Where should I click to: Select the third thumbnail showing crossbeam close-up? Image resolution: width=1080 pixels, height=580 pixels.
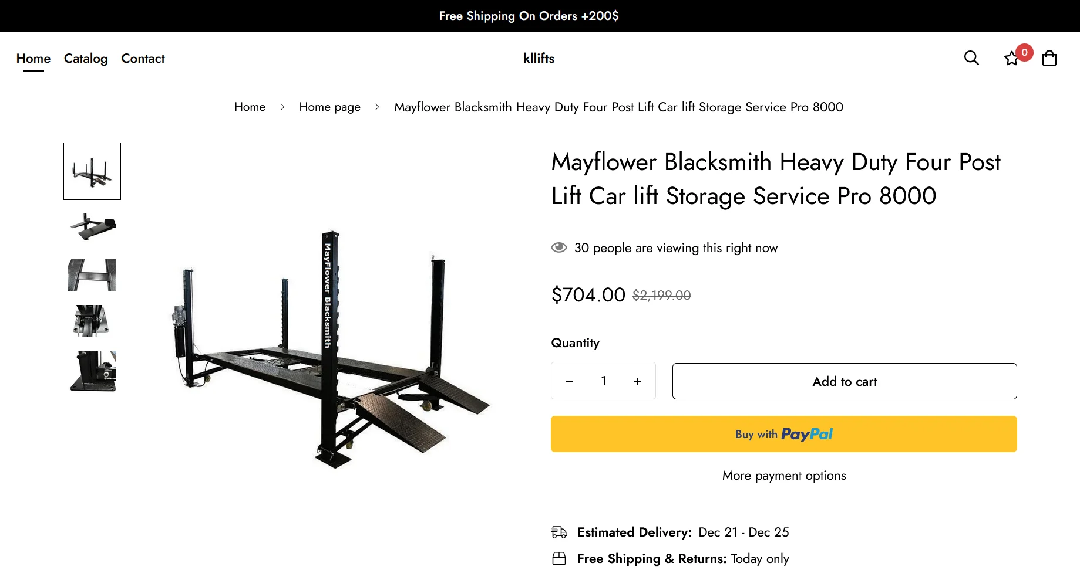click(92, 275)
